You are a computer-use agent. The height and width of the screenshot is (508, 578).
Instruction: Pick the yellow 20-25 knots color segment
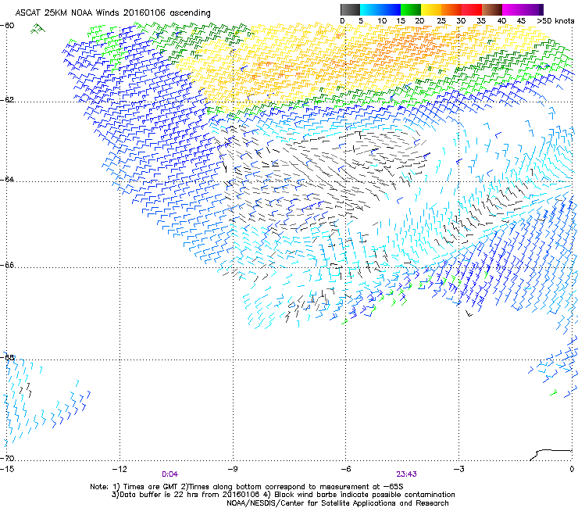431,9
